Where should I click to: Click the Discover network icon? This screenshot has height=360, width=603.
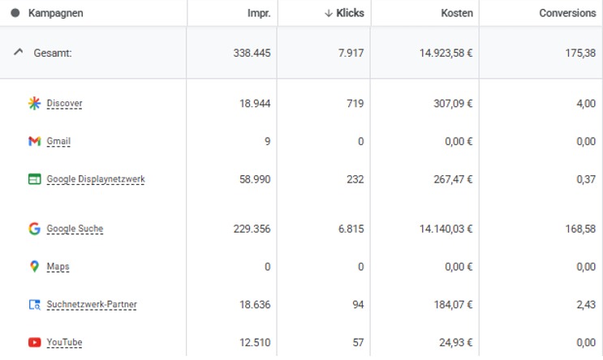click(x=34, y=103)
